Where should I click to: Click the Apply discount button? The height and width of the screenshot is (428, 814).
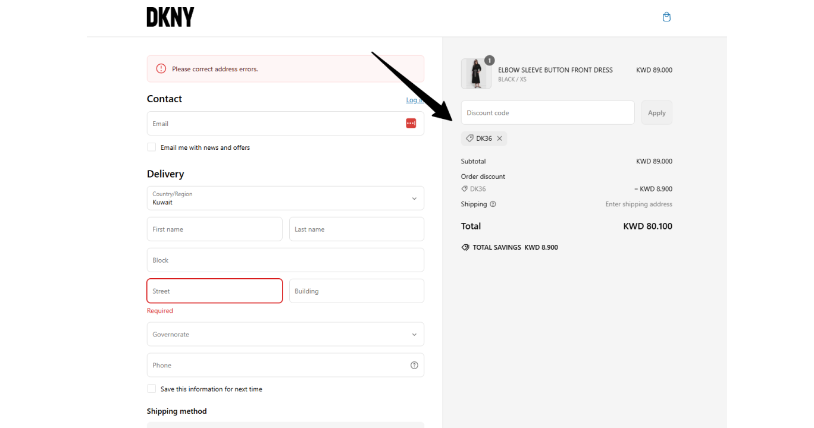pos(657,112)
